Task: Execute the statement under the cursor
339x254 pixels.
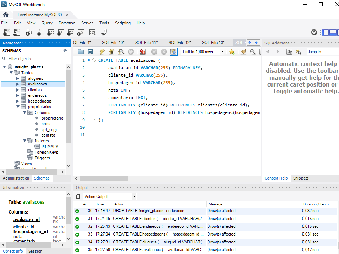Action: (111, 52)
